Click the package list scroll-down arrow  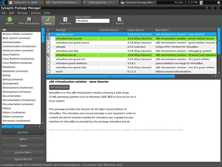tap(219, 72)
